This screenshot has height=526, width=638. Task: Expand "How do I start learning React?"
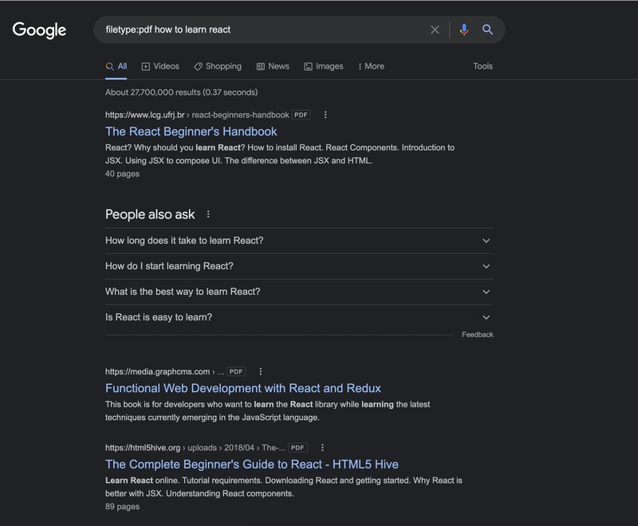(x=299, y=266)
